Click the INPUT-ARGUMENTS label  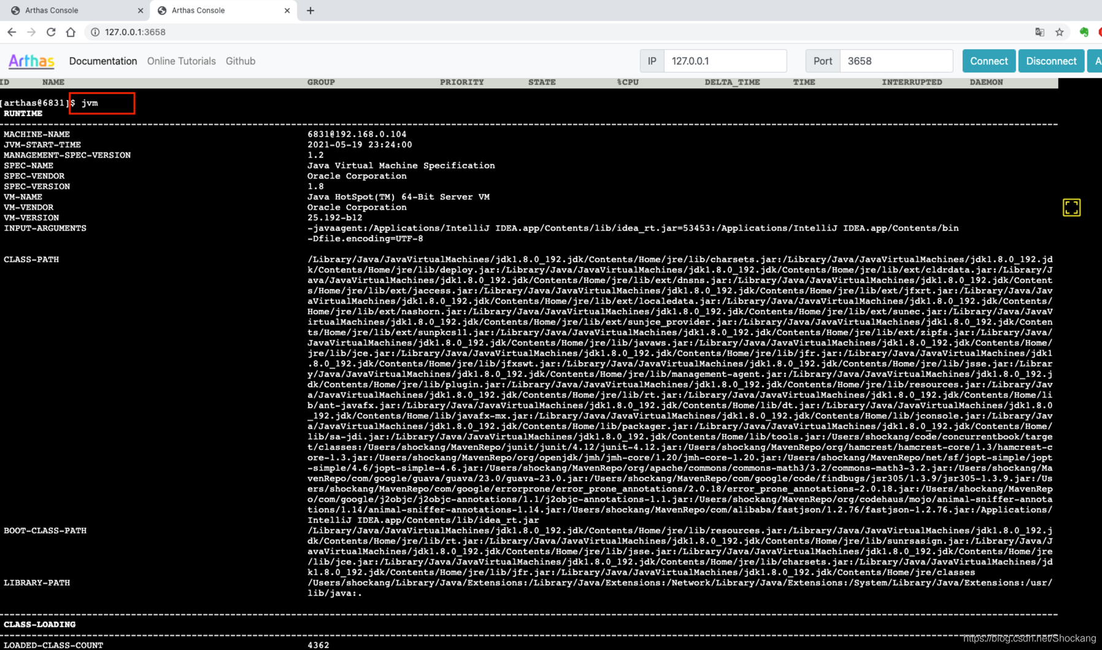click(45, 228)
